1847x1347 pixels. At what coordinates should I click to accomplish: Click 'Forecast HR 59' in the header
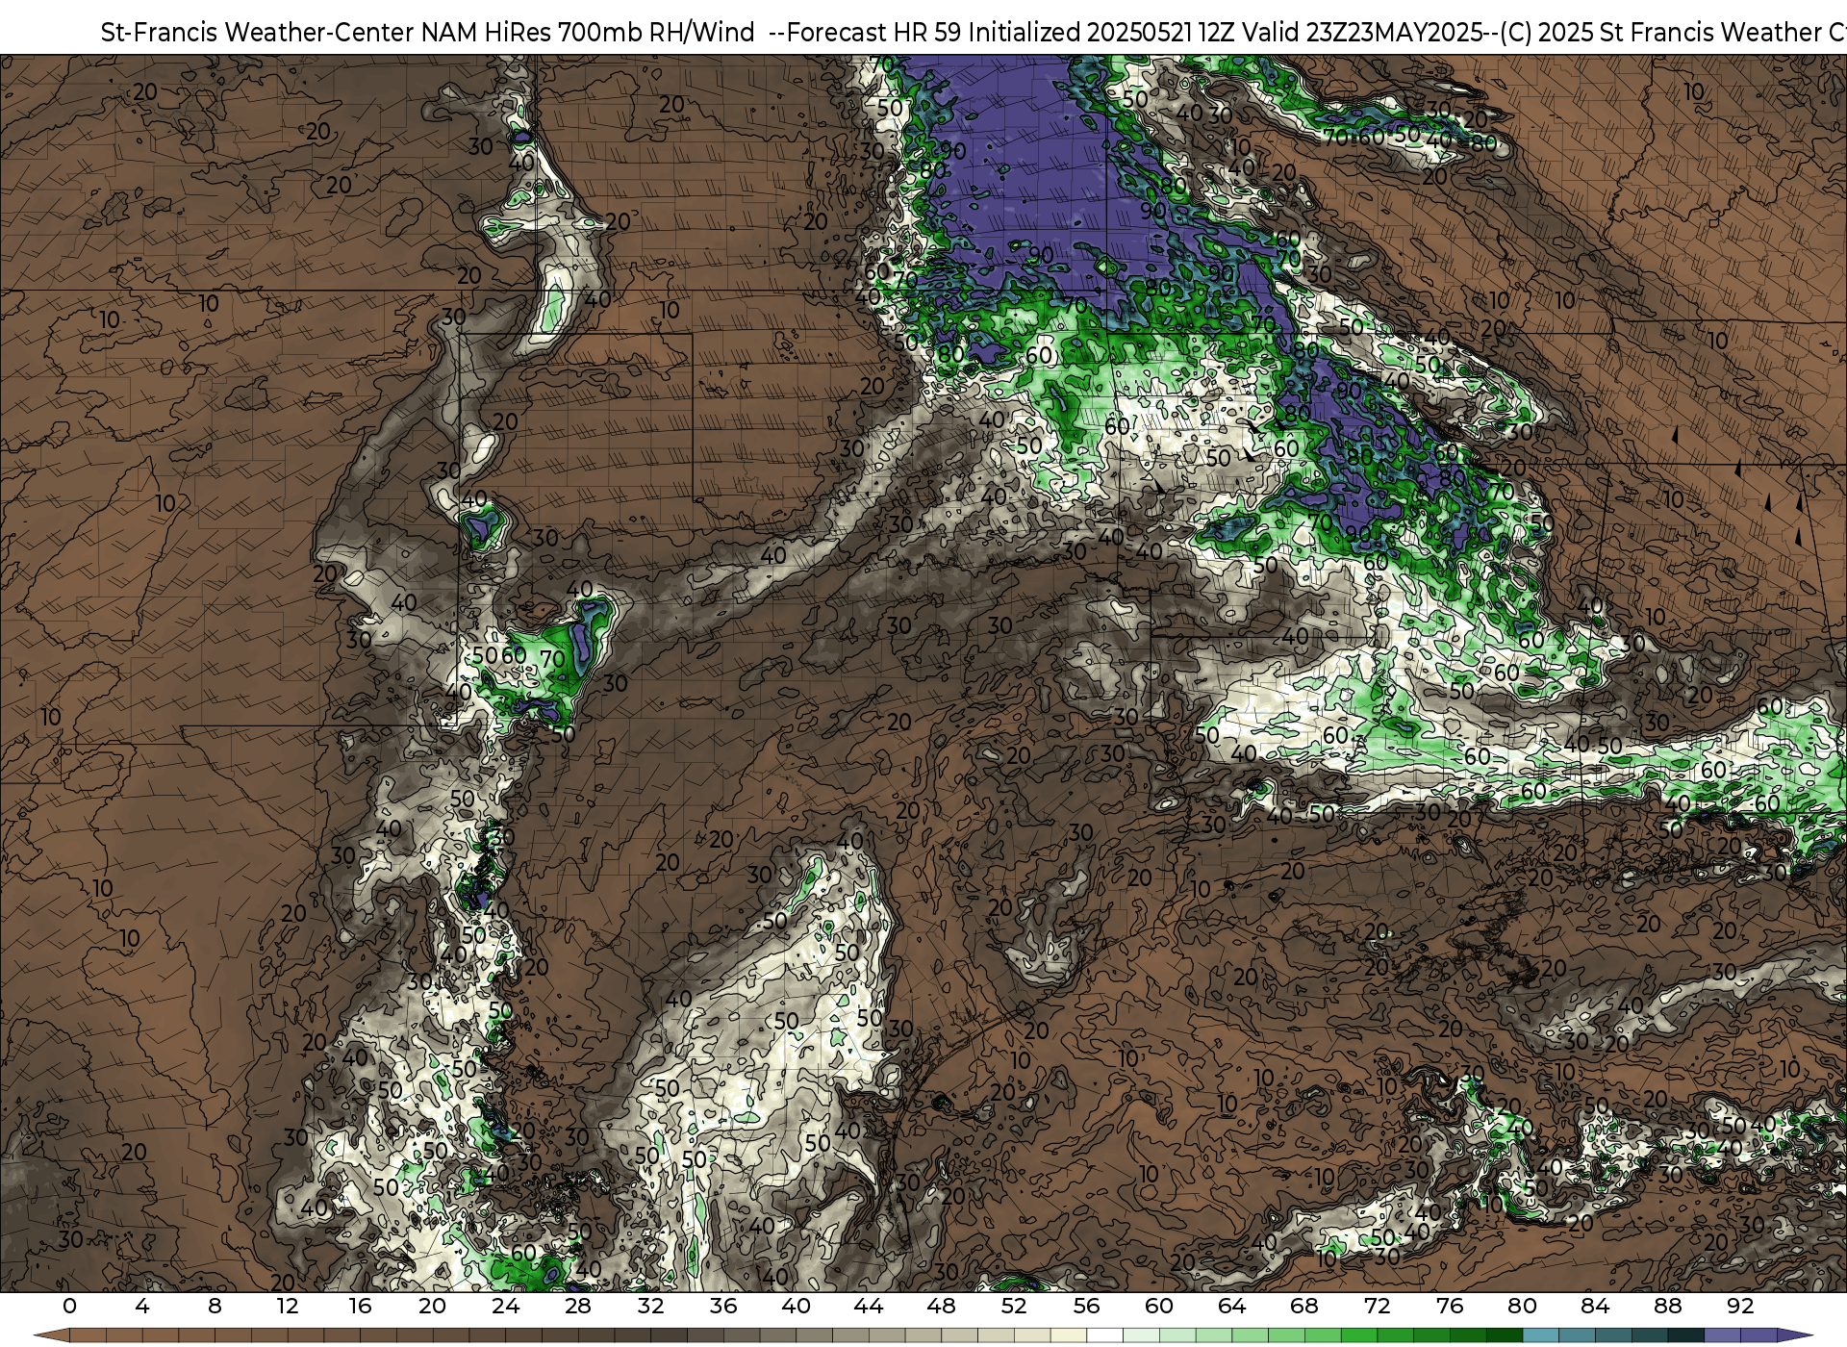[x=873, y=33]
